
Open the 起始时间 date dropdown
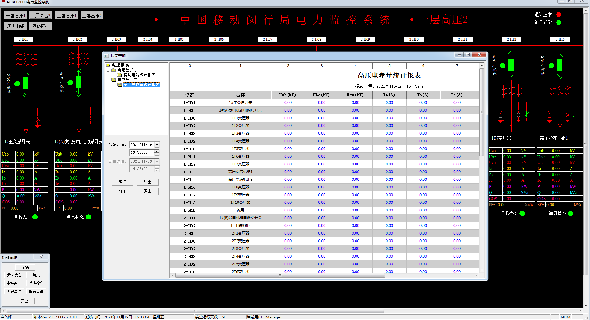click(157, 145)
